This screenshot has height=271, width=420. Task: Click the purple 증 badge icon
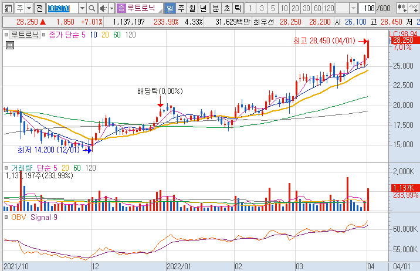click(121, 8)
